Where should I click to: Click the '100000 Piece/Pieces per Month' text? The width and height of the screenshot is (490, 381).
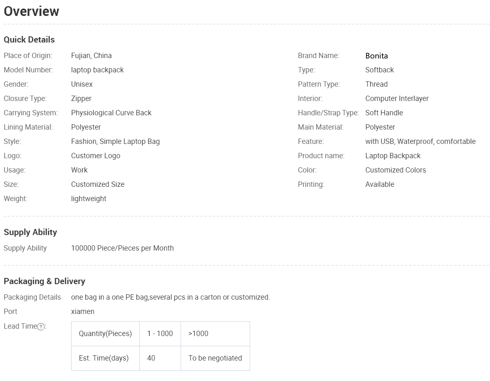coord(123,248)
